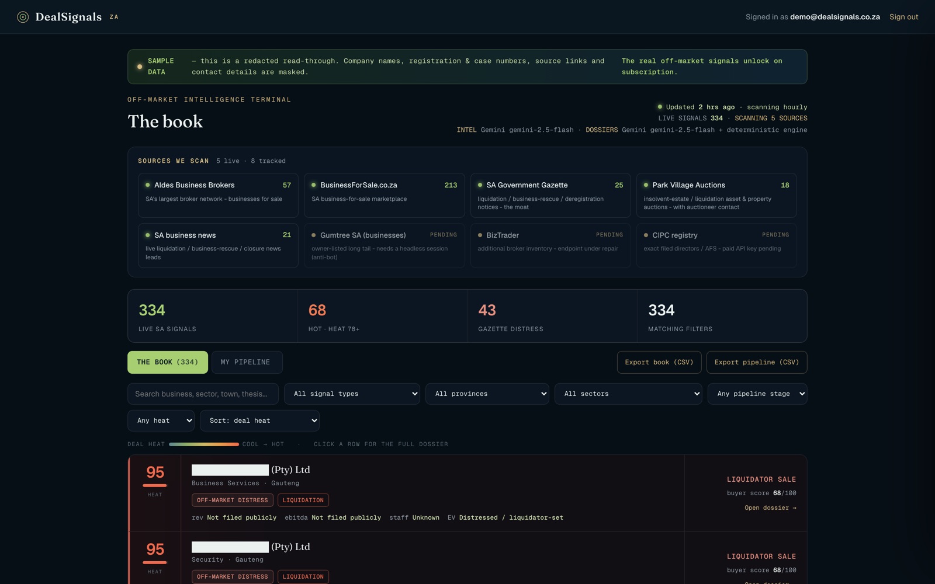Open the Any pipeline stage dropdown

click(x=757, y=394)
